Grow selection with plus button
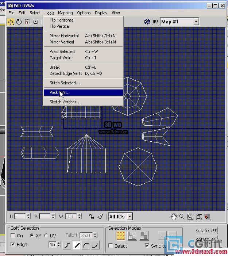This screenshot has width=228, height=256. [162, 236]
